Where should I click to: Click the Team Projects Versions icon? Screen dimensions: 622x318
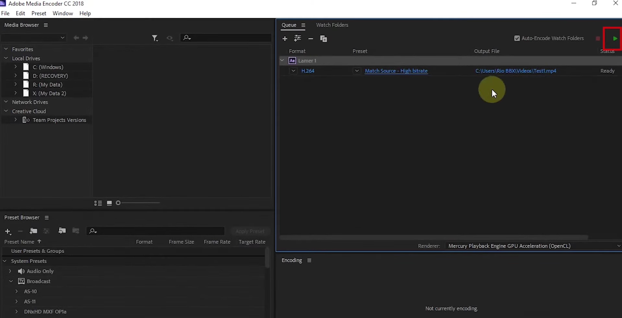26,120
